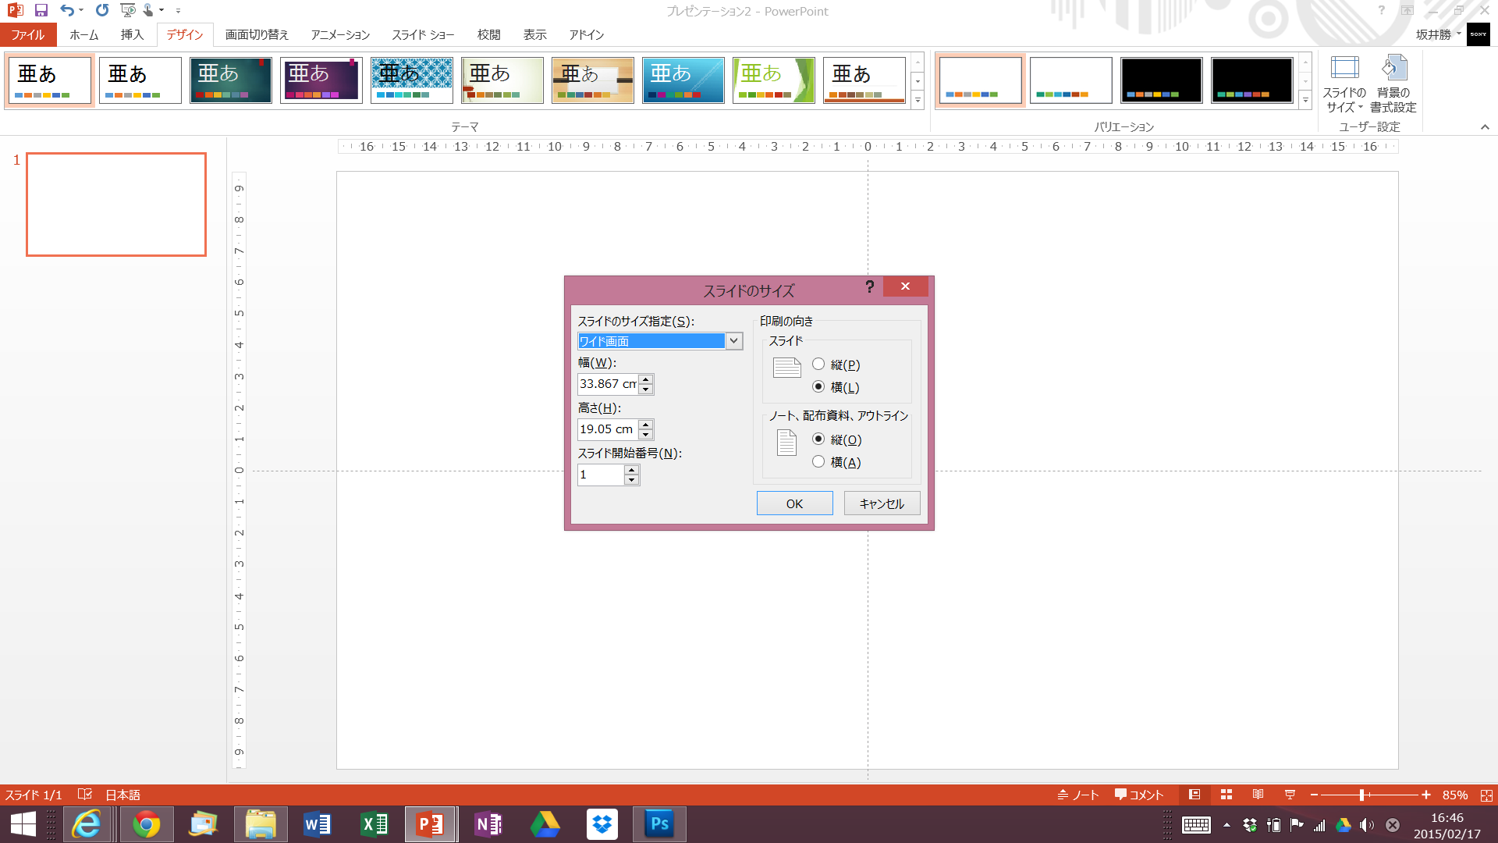Click the zoom slider handle
The width and height of the screenshot is (1498, 843).
click(1361, 795)
